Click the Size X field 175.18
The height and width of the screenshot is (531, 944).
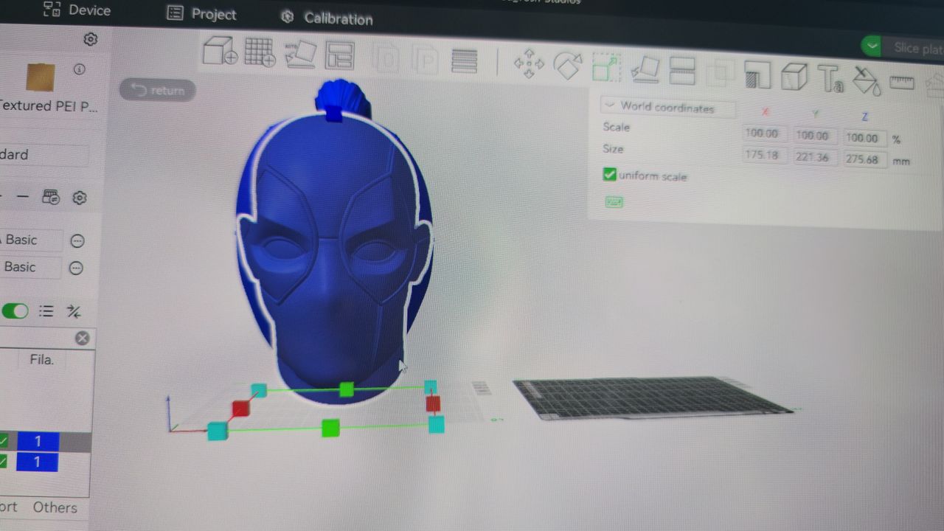pos(763,155)
